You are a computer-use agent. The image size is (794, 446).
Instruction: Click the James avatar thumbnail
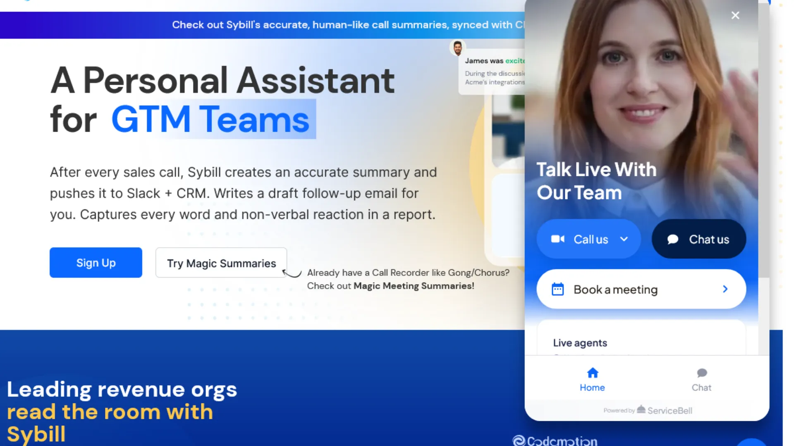457,48
